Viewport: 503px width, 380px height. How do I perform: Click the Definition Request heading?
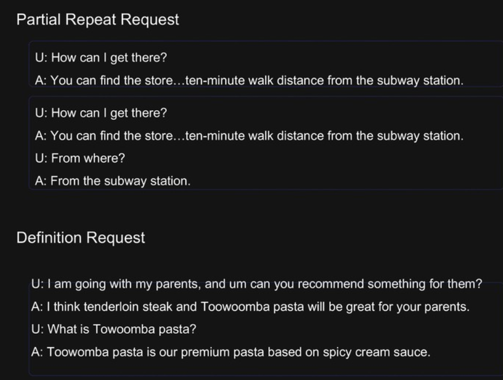pos(80,238)
